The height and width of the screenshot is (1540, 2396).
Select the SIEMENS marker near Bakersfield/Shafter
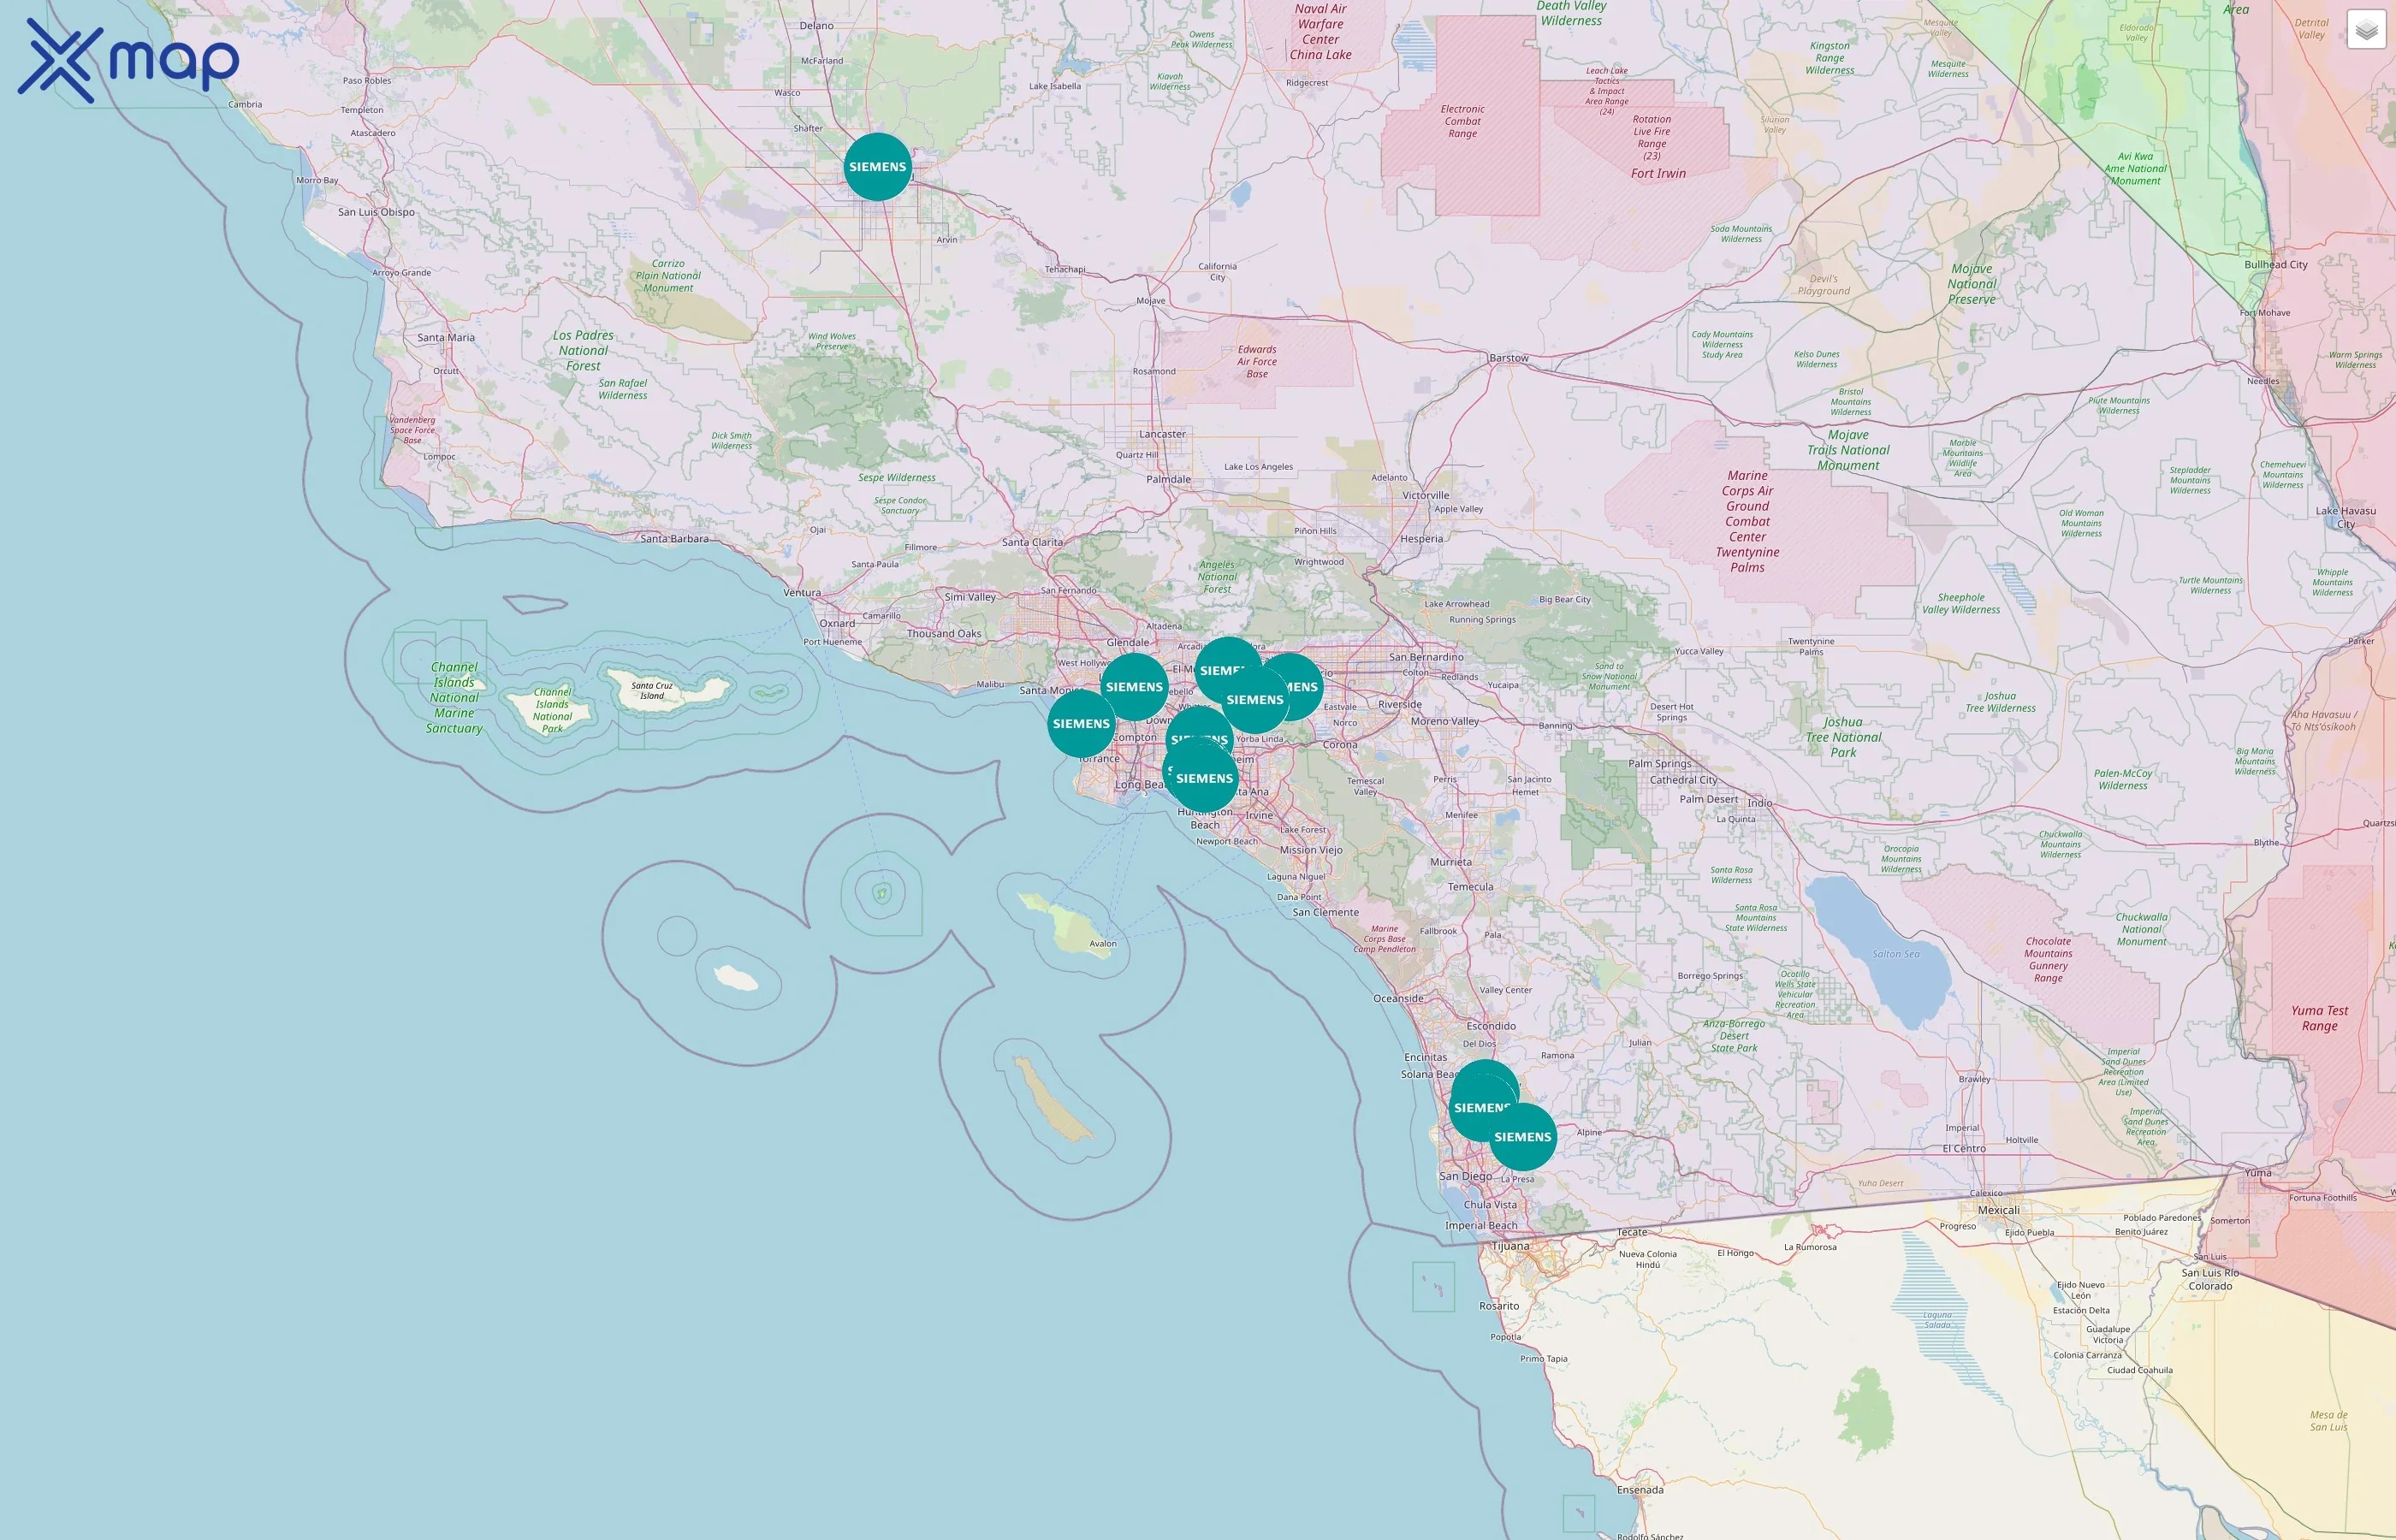(876, 166)
